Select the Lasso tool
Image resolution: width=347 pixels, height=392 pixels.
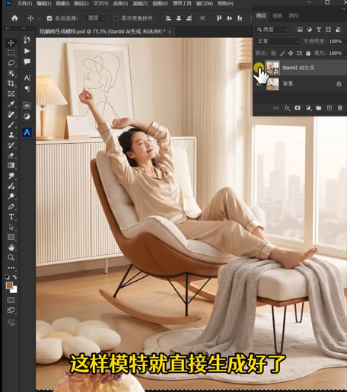(x=11, y=63)
